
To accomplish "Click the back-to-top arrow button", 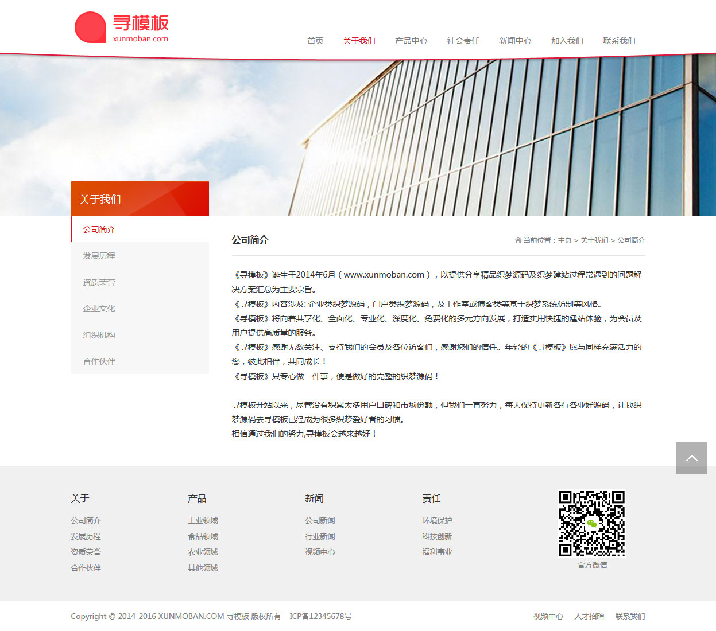I will coord(691,458).
